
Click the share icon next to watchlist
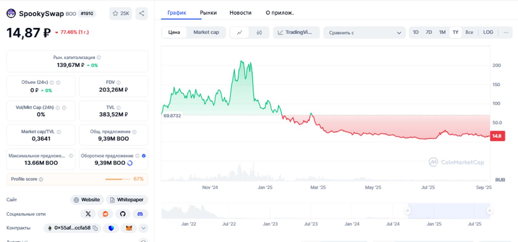(x=141, y=13)
